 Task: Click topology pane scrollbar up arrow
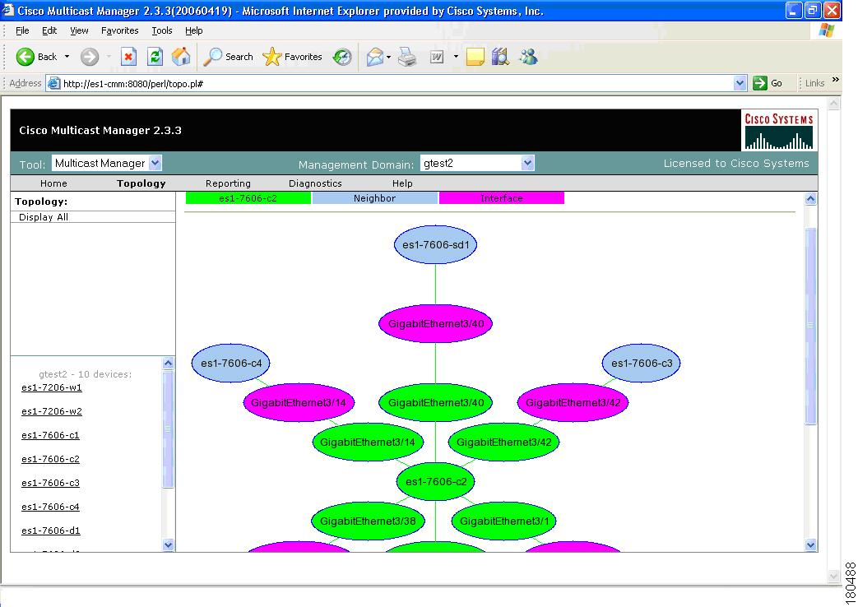click(x=811, y=199)
